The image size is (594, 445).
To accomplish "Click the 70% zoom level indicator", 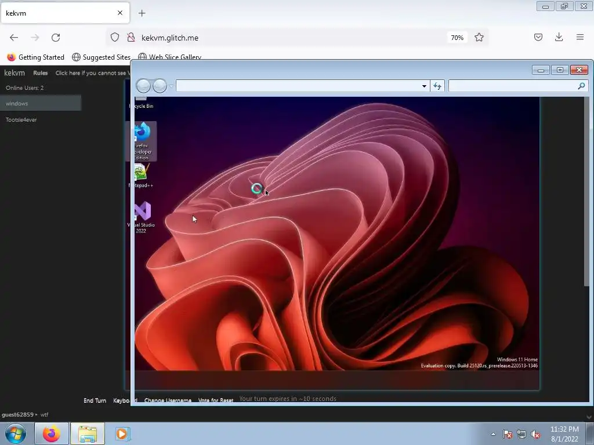I will 457,38.
